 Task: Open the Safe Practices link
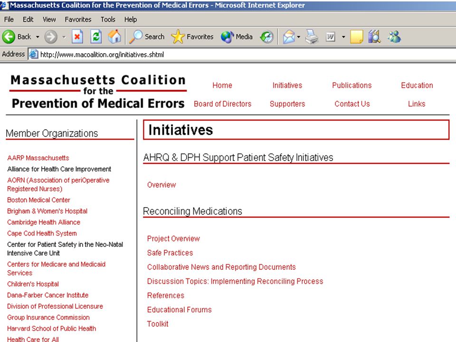pyautogui.click(x=170, y=253)
